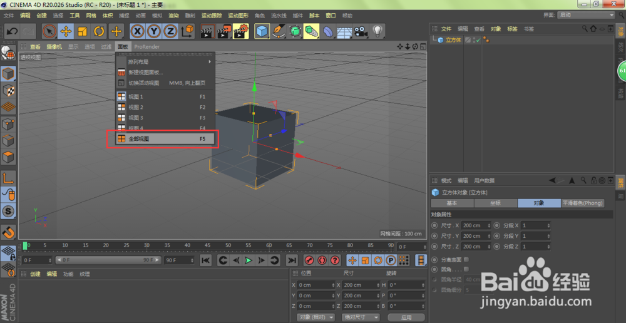The image size is (626, 323).
Task: Select the Move tool in top toolbar
Action: click(66, 31)
